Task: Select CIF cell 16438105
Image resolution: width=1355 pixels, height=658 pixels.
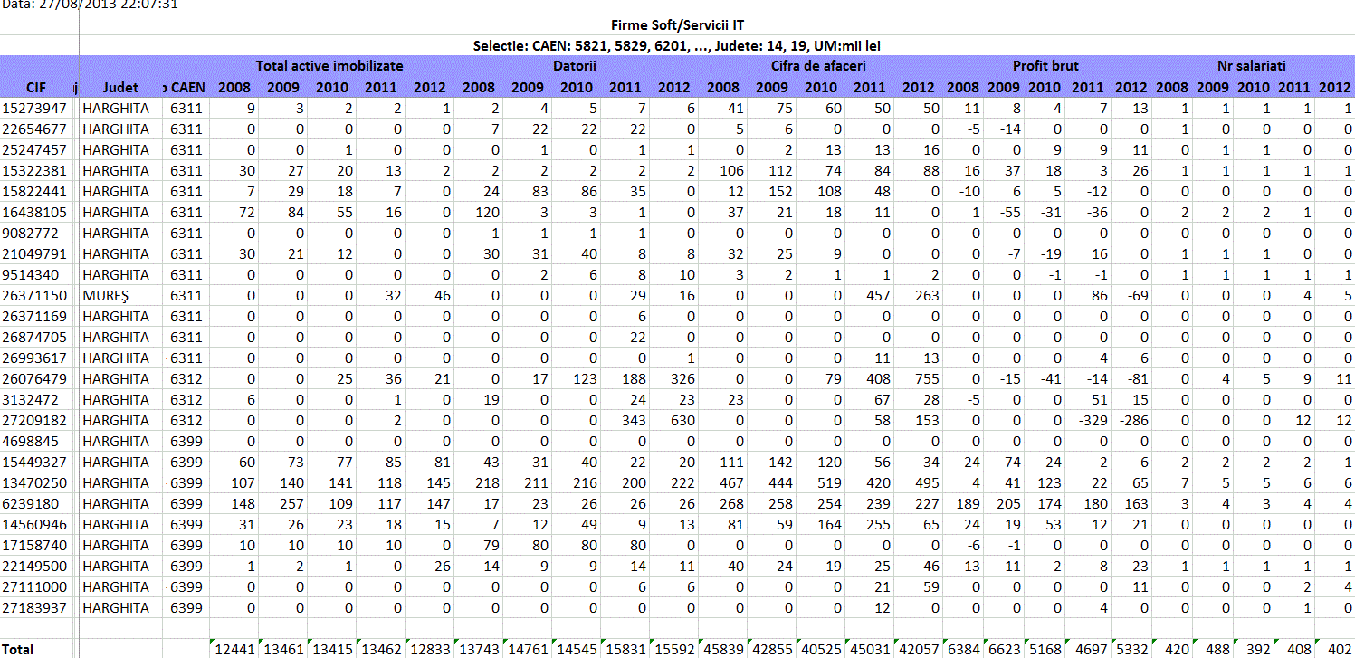Action: 35,212
